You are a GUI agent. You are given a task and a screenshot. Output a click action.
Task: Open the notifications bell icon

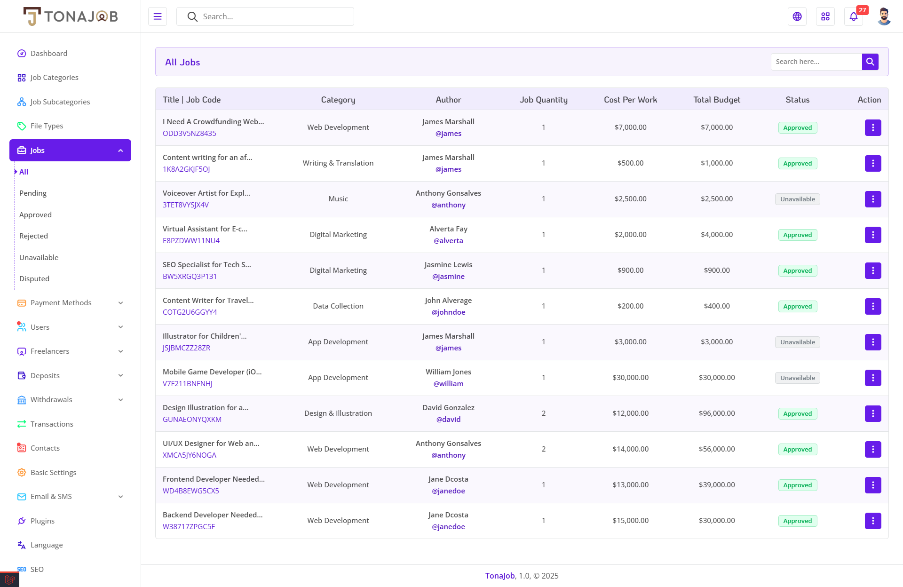pyautogui.click(x=854, y=16)
